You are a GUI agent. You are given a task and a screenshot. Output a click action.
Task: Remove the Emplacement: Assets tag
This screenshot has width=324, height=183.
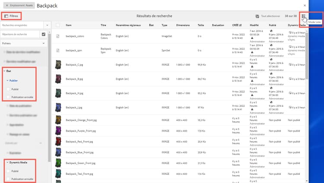pyautogui.click(x=7, y=6)
